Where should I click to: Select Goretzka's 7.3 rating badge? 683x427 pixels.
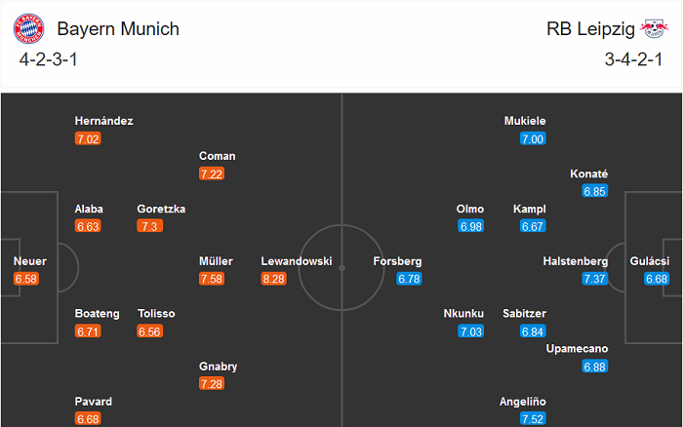149,226
